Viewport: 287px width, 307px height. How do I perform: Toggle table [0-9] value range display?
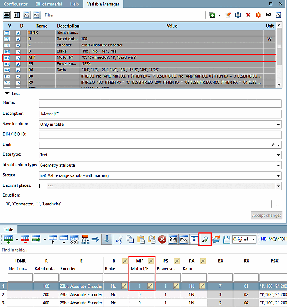click(173, 239)
